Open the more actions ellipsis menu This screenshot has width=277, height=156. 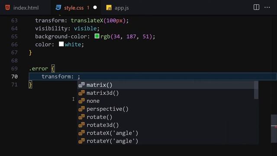[x=267, y=7]
